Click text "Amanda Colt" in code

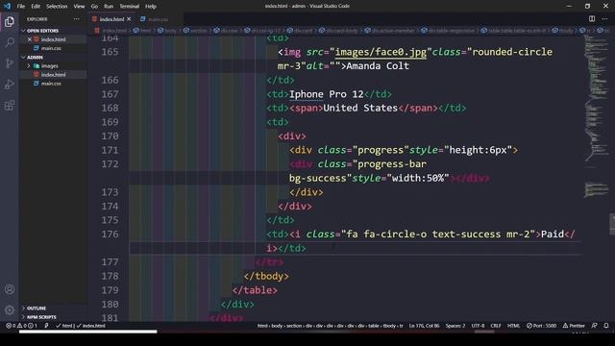tap(378, 66)
